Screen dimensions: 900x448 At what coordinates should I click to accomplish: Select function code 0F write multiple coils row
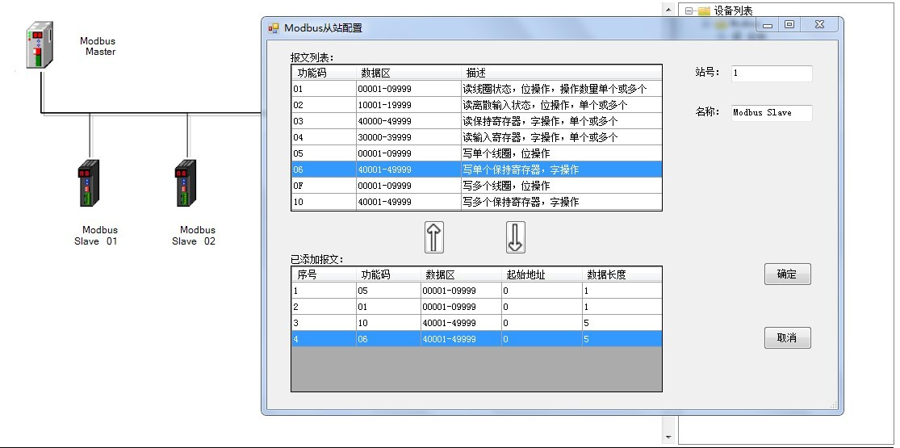pos(476,186)
